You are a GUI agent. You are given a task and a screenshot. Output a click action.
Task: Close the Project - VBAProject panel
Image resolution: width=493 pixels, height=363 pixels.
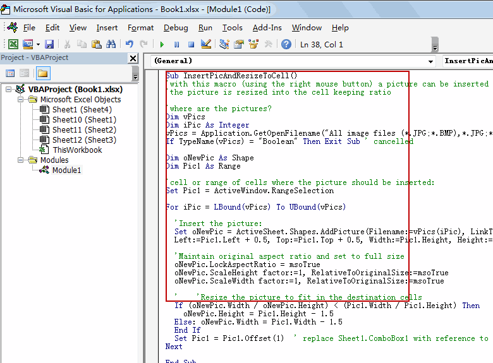click(x=133, y=58)
